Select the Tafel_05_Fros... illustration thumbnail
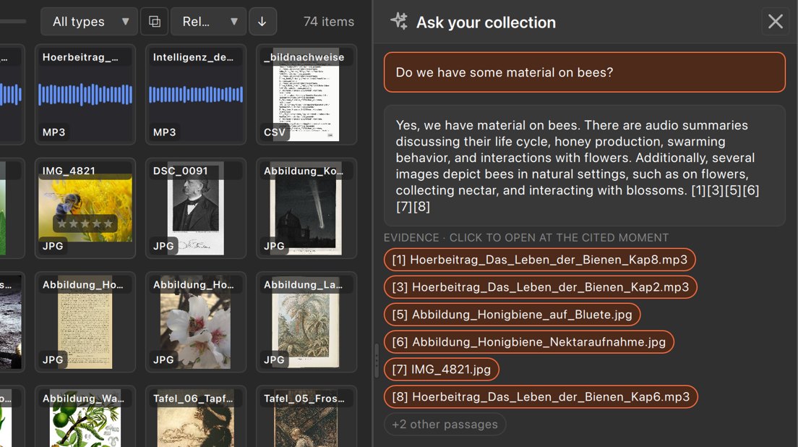 click(x=306, y=417)
